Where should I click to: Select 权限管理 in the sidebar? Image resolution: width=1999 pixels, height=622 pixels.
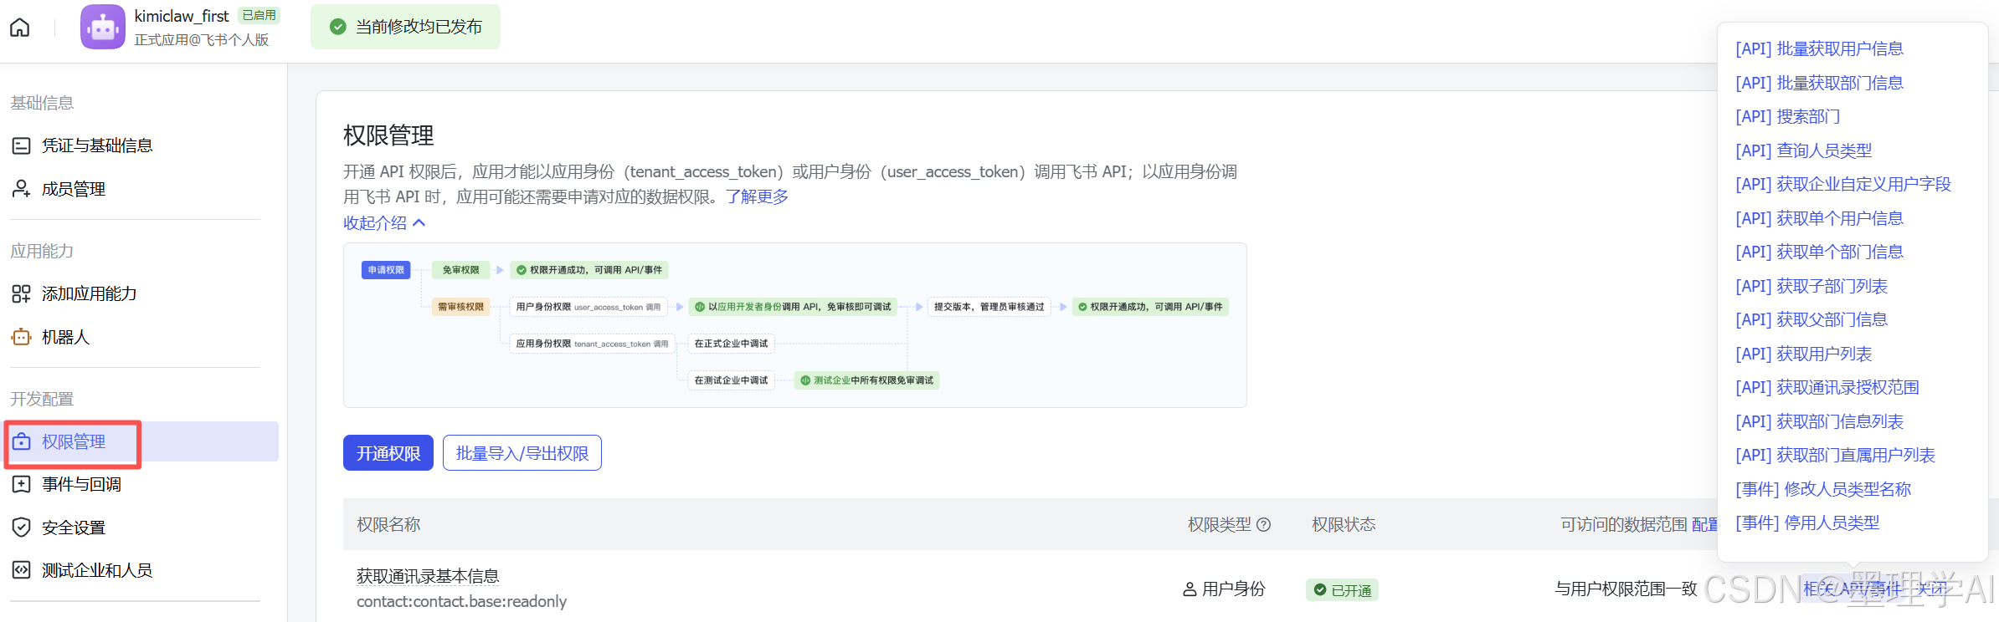tap(142, 441)
